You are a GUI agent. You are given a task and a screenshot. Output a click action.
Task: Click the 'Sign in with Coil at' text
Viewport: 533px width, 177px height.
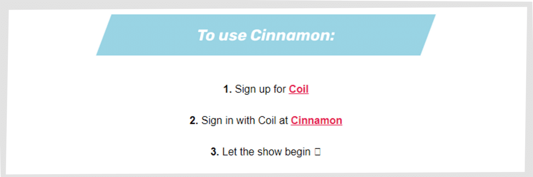tap(245, 121)
